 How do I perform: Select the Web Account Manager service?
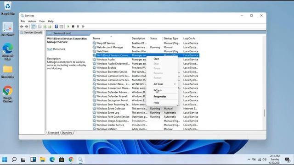point(146,47)
